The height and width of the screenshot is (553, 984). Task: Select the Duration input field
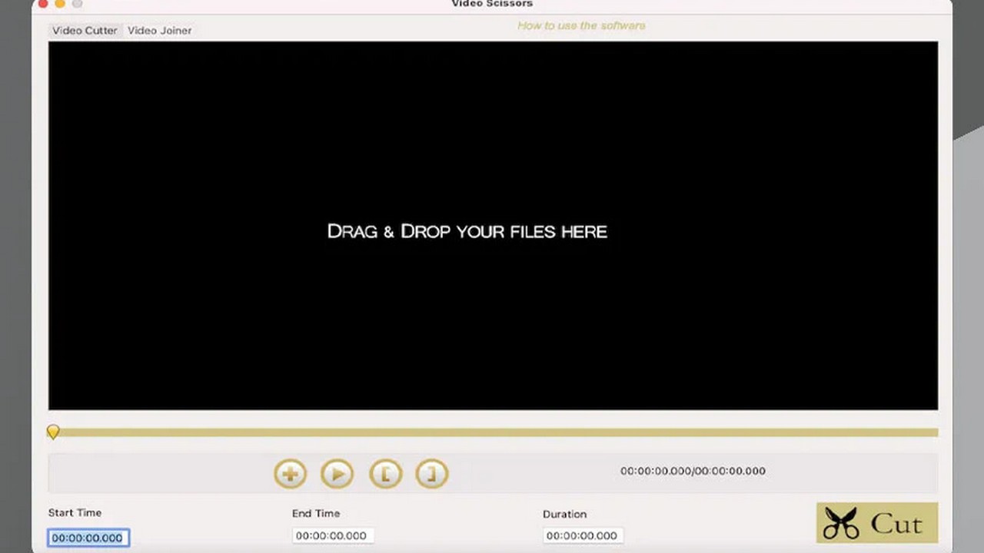click(x=583, y=535)
